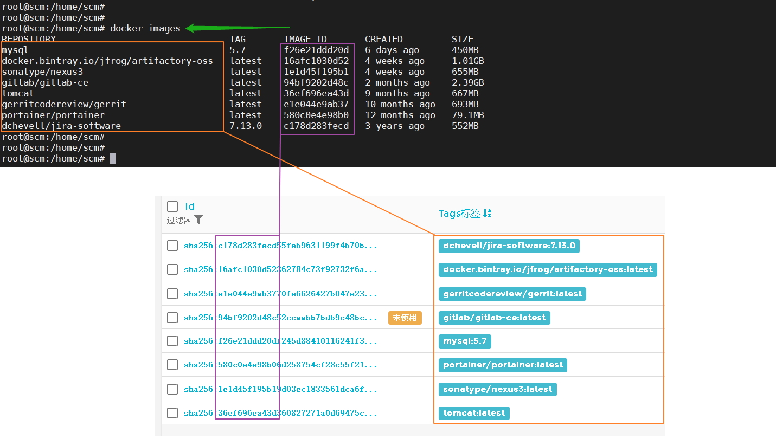Viewport: 776px width, 445px height.
Task: Click the portainer/portainer:latest tag
Action: click(x=503, y=365)
